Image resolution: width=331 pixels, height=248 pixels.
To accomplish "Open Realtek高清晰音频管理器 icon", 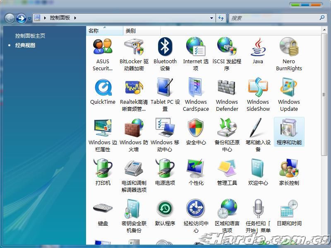I will (134, 95).
